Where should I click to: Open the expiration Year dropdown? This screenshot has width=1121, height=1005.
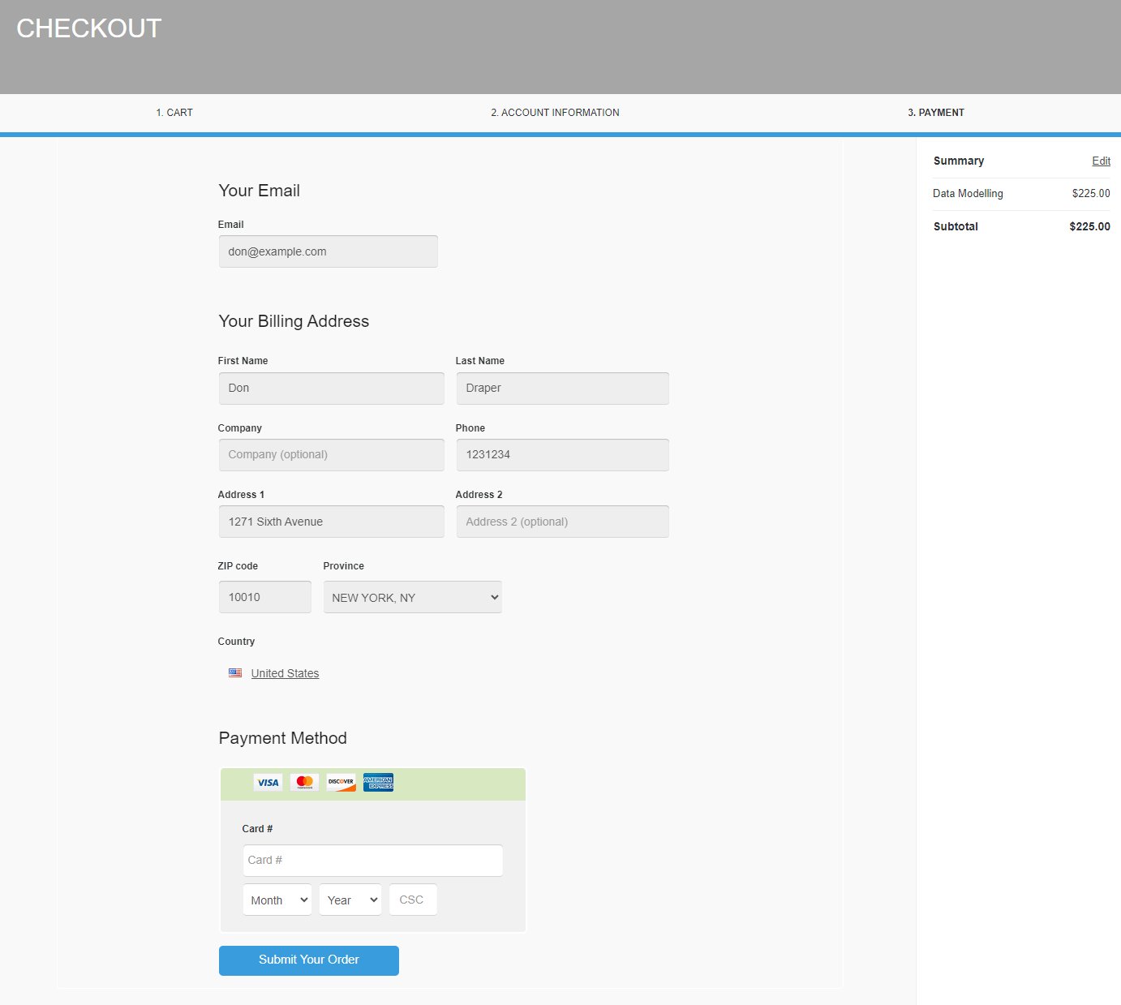[350, 900]
